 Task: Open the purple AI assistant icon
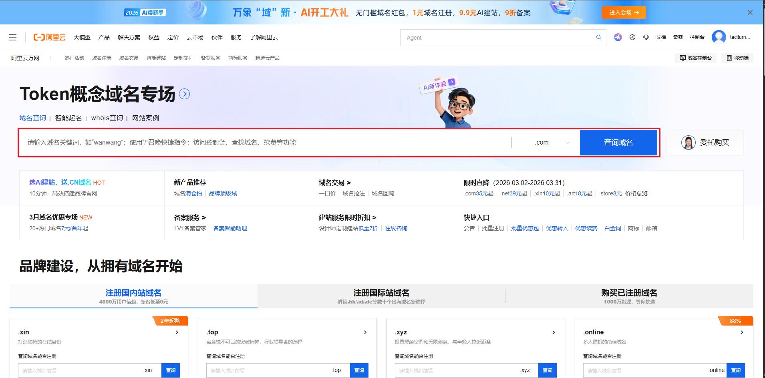tap(618, 37)
